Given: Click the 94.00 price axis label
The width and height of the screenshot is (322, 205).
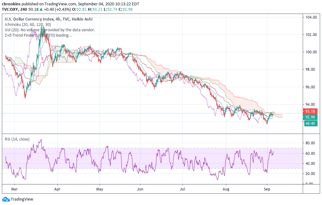Looking at the screenshot, I should (310, 105).
